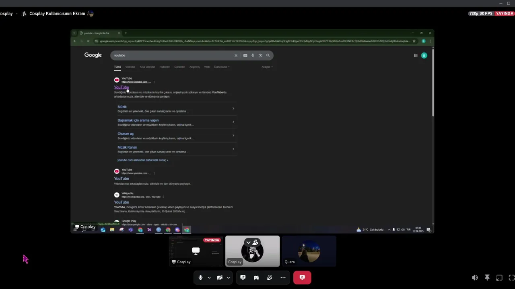Open File Explorer from shared taskbar
Viewport: 515px width, 289px height.
(112, 230)
